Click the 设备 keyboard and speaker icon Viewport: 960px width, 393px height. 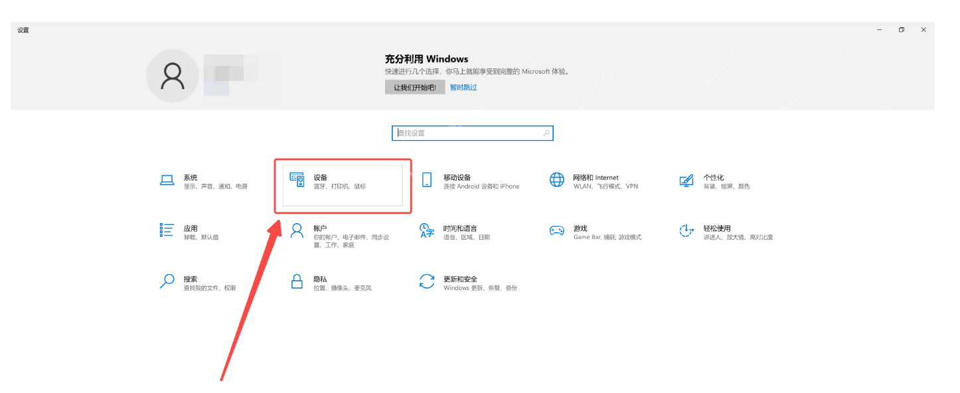[297, 180]
